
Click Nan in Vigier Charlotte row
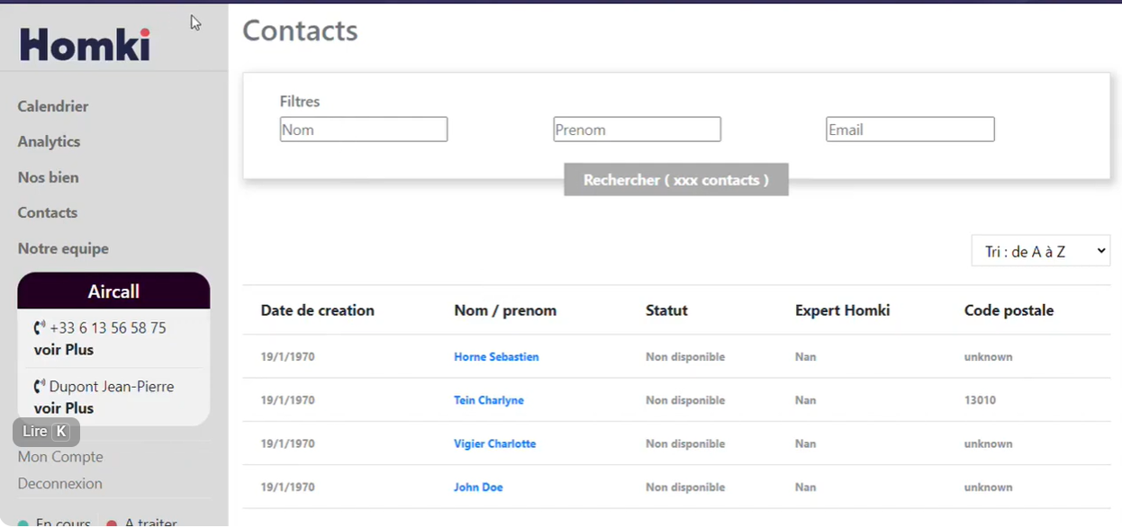[x=805, y=443]
